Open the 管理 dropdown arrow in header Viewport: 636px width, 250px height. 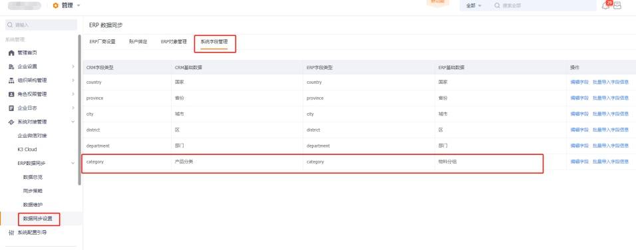point(79,6)
